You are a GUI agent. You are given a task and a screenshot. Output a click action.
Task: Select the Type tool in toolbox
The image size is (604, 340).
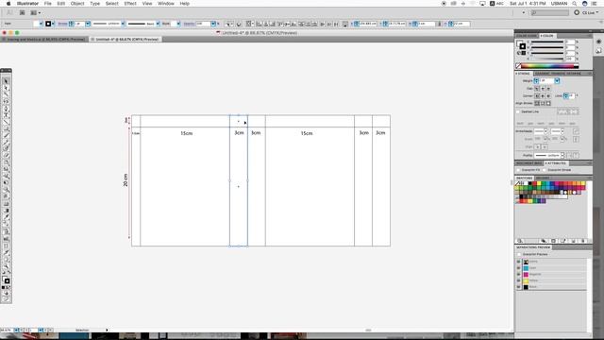point(6,115)
